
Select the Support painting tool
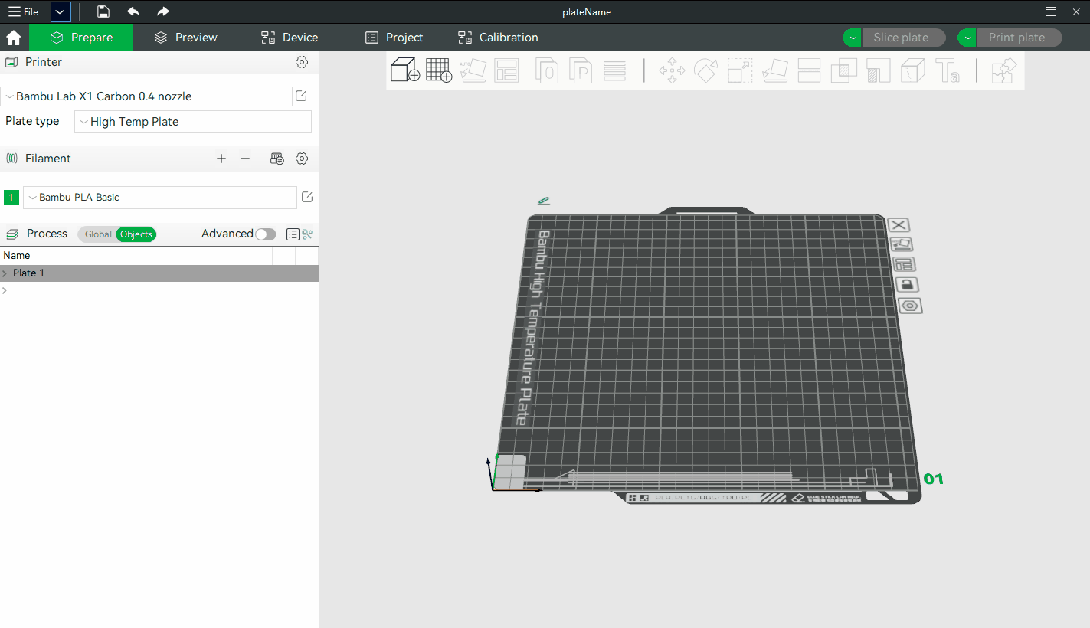point(879,70)
